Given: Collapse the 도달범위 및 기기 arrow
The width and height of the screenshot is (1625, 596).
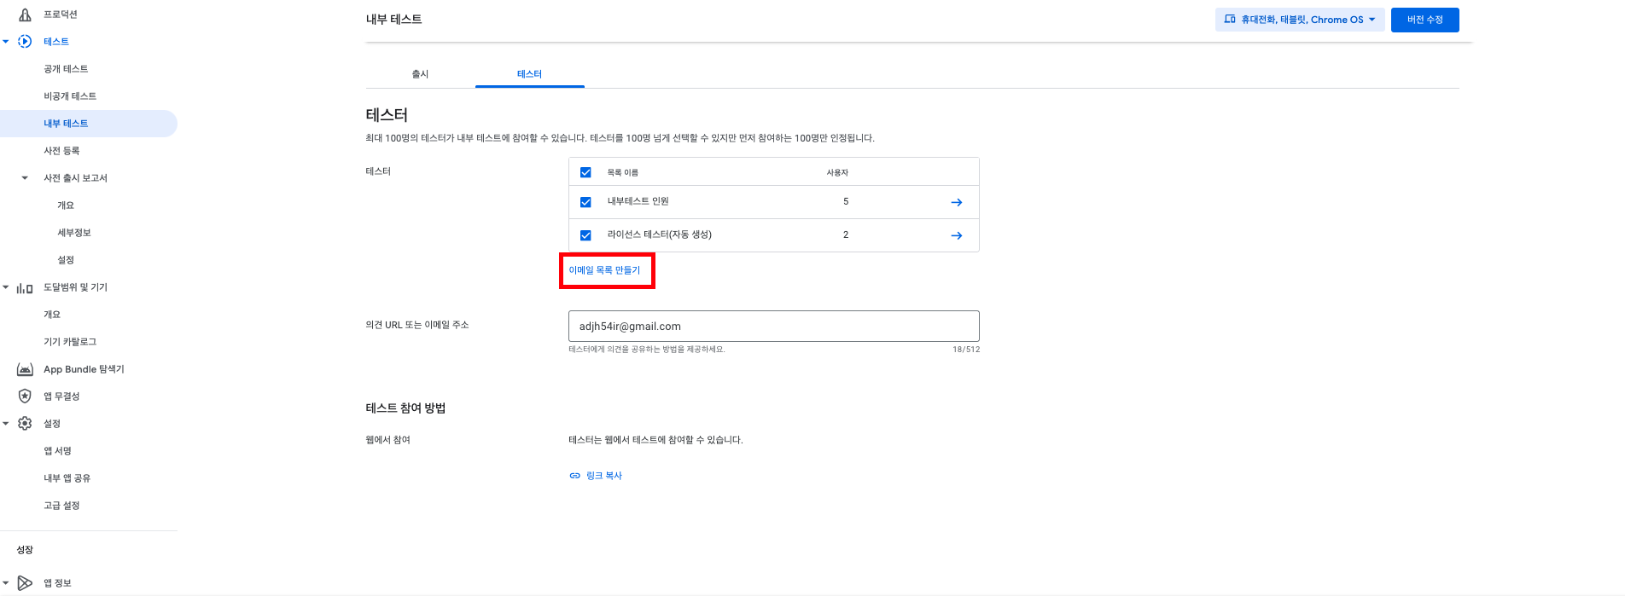Looking at the screenshot, I should 6,287.
